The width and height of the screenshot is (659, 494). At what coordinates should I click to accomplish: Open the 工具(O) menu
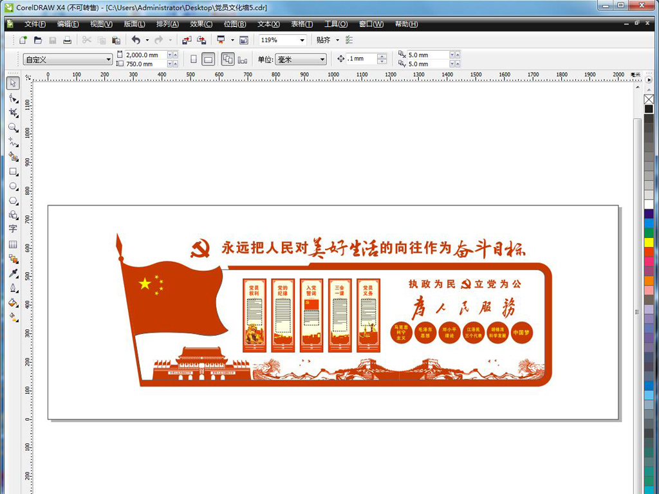tap(336, 24)
